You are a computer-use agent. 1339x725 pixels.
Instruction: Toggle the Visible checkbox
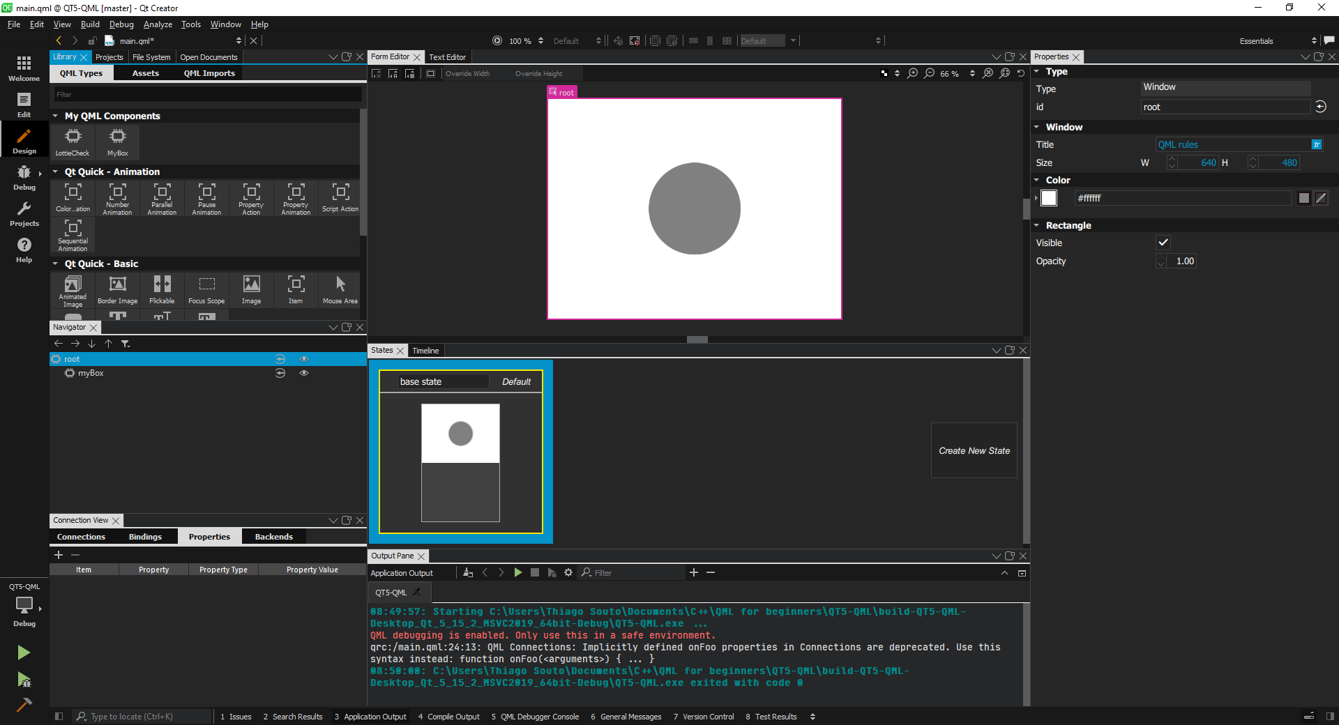[1163, 243]
